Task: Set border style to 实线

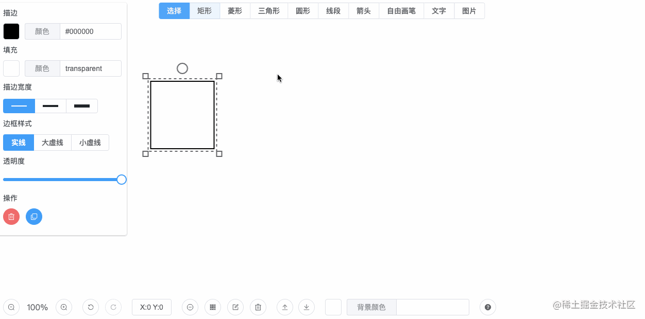Action: pos(19,143)
